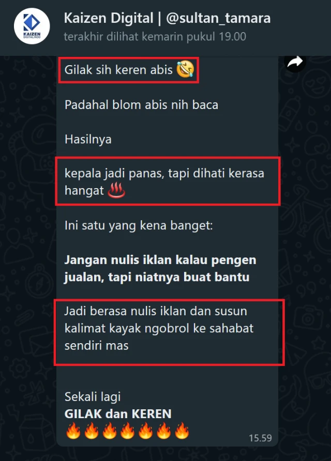Click the word Hasilnya in the message

point(88,140)
